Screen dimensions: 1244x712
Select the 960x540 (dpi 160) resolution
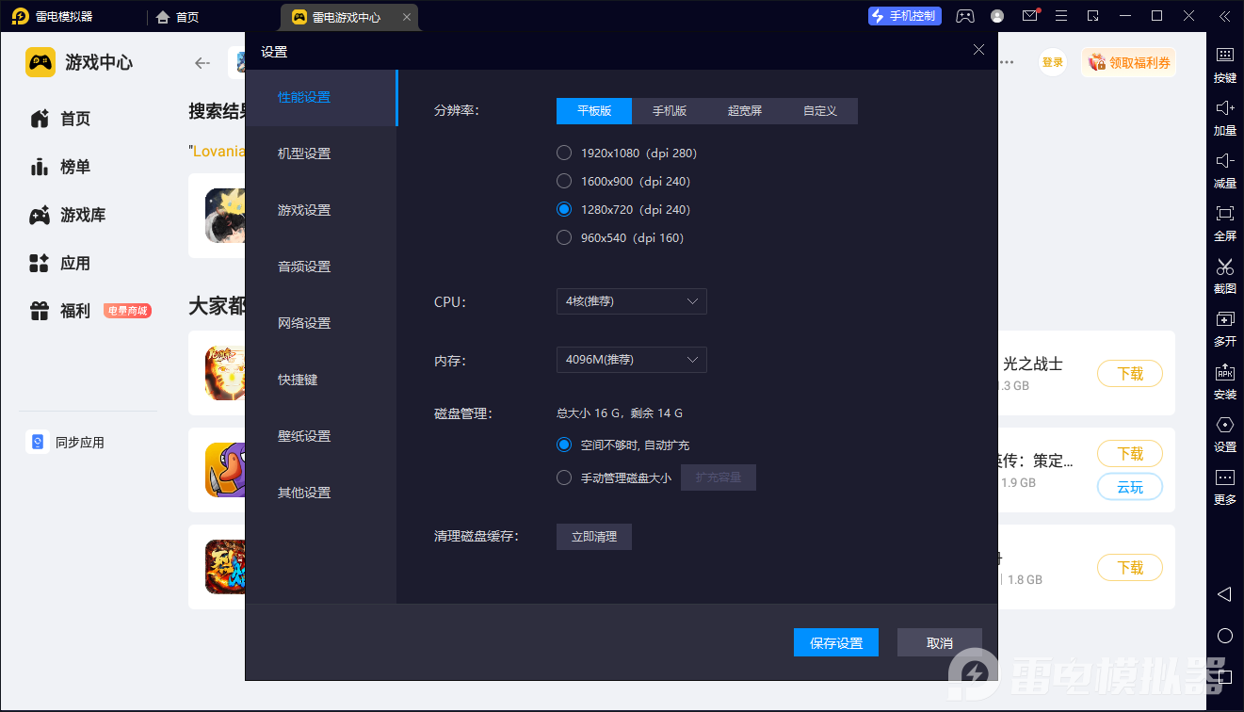564,237
